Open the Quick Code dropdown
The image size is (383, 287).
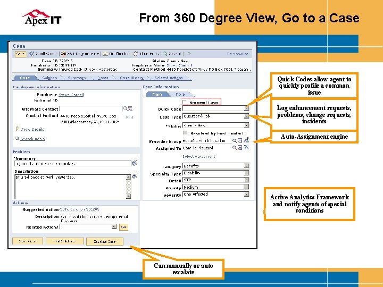tap(246, 108)
